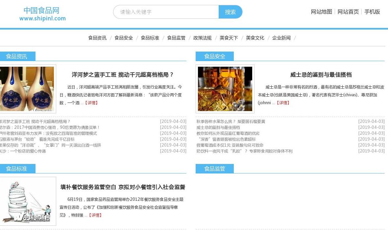
Task: Select 美食天下 in the navigation menu
Action: [229, 38]
